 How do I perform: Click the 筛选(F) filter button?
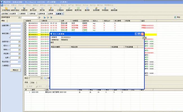click(15, 70)
